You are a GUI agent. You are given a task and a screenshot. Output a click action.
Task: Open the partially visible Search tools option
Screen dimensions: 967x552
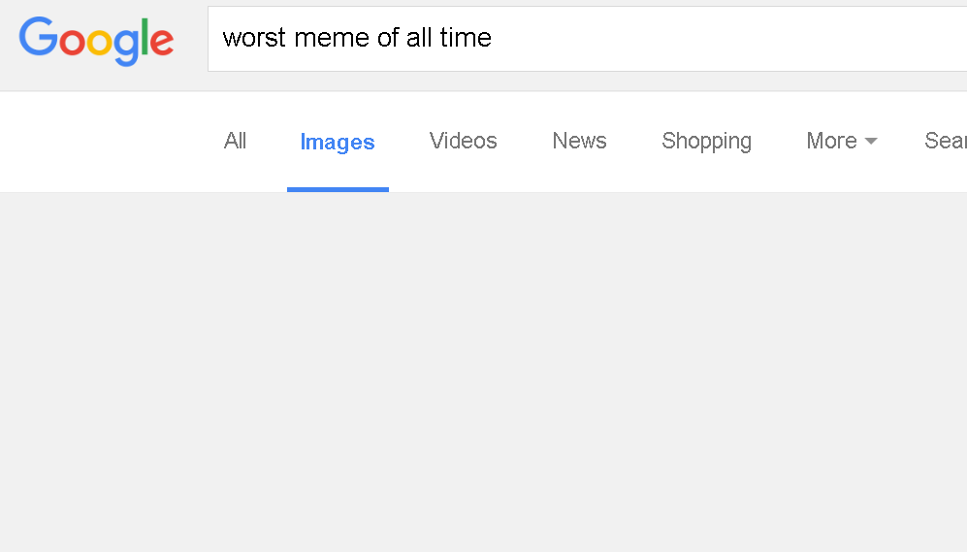tap(946, 141)
